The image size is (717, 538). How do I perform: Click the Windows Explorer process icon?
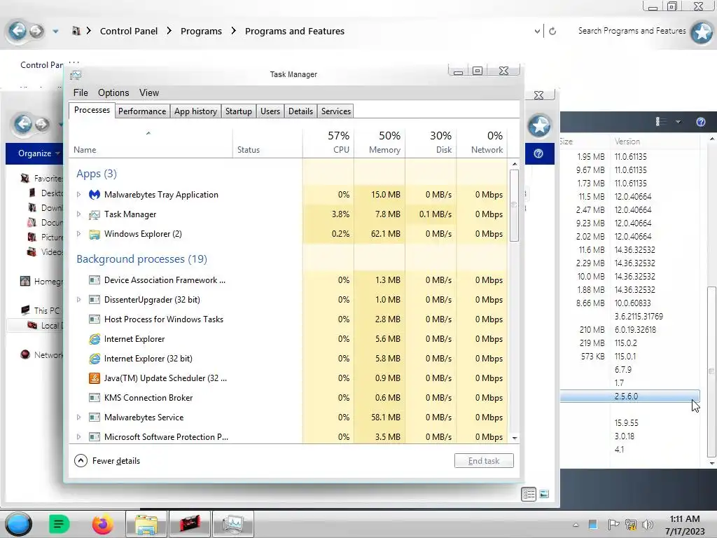click(95, 234)
